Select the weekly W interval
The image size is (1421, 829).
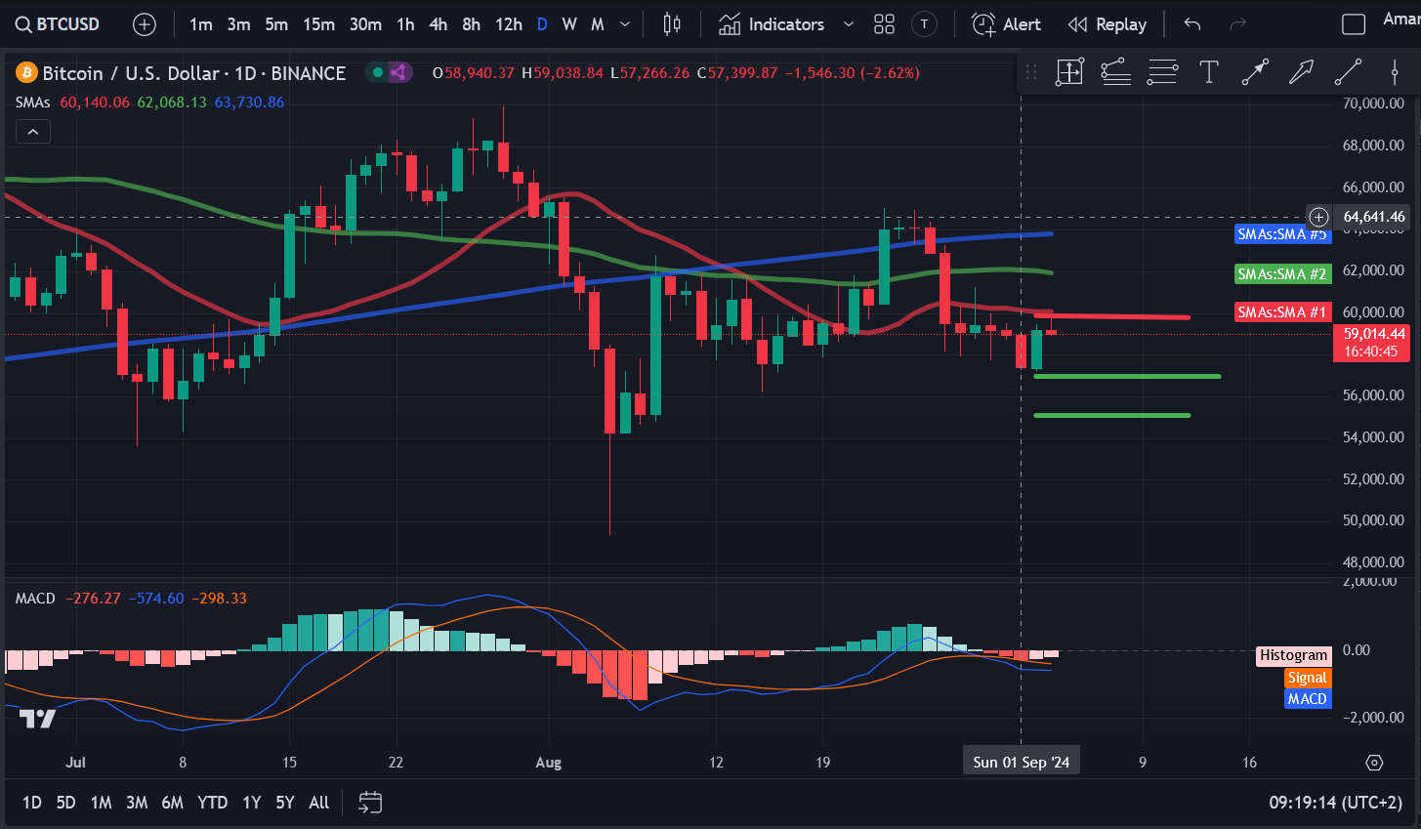point(569,24)
